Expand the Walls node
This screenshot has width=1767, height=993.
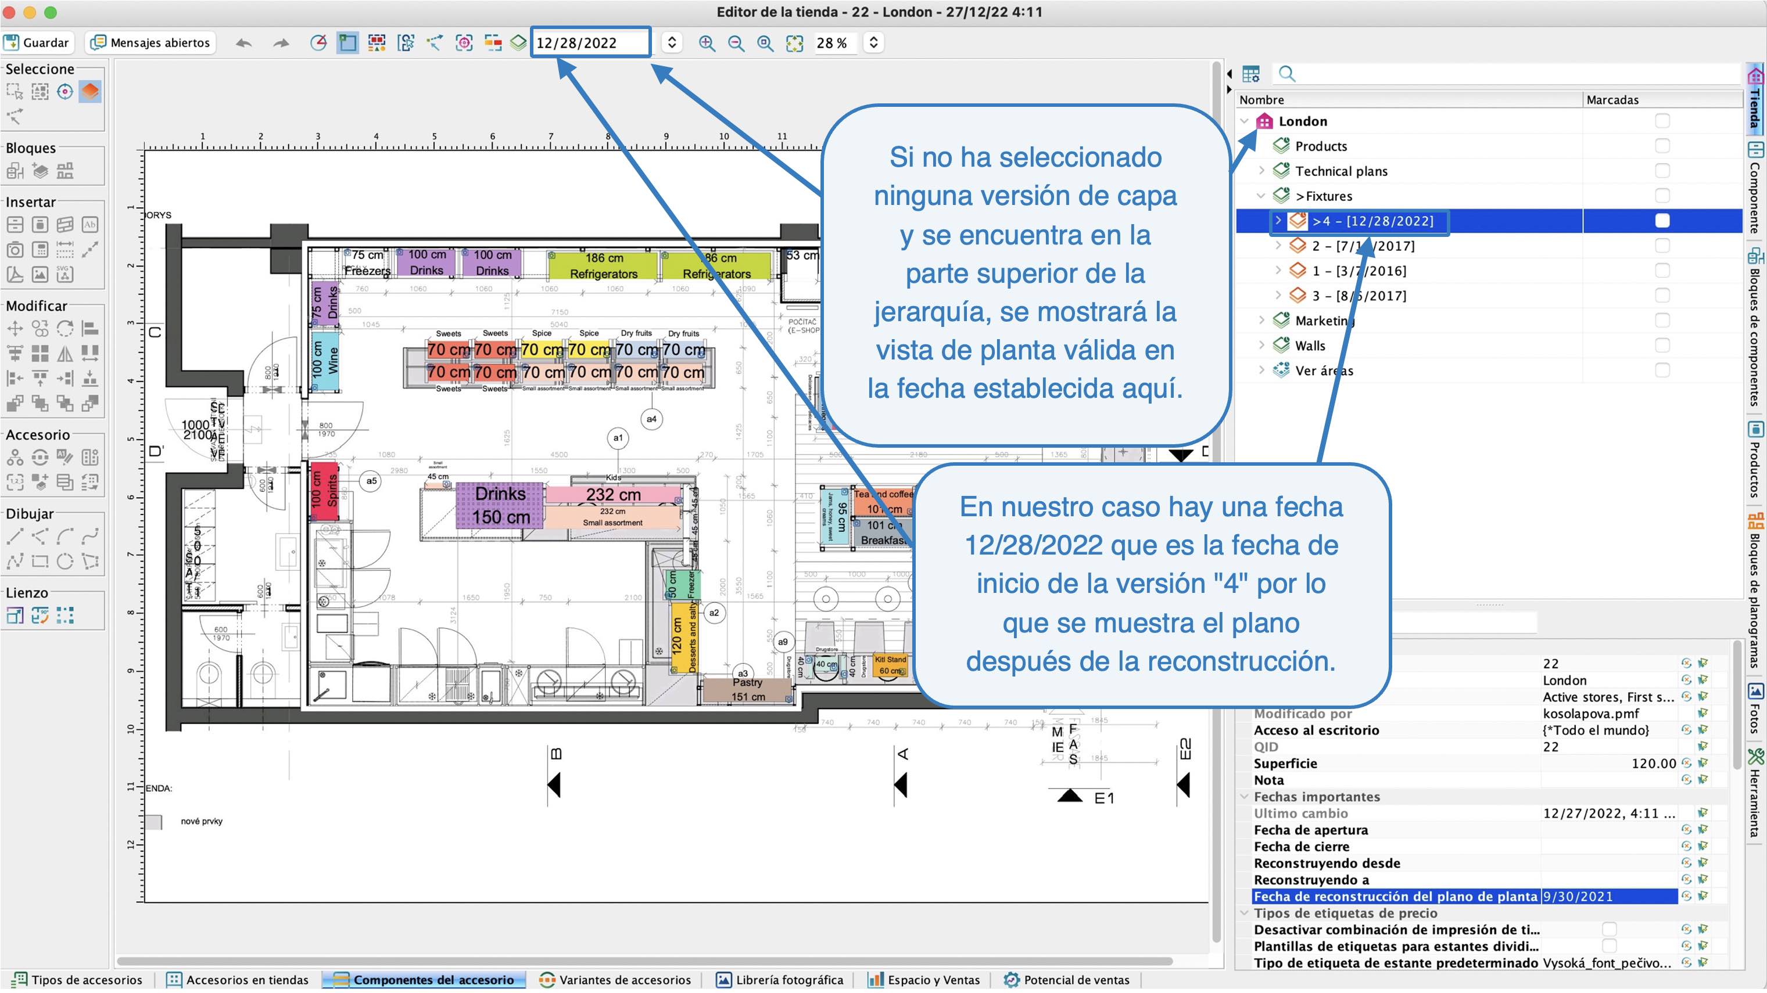(x=1261, y=346)
